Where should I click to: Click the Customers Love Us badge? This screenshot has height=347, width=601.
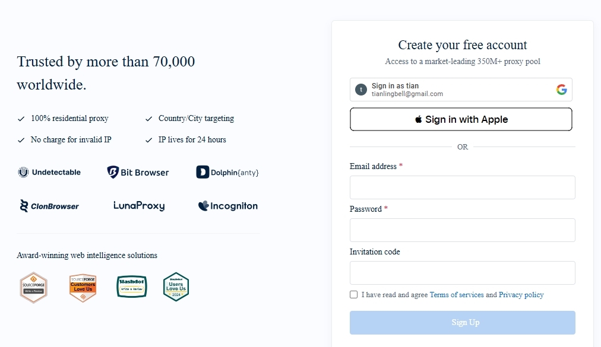click(83, 288)
